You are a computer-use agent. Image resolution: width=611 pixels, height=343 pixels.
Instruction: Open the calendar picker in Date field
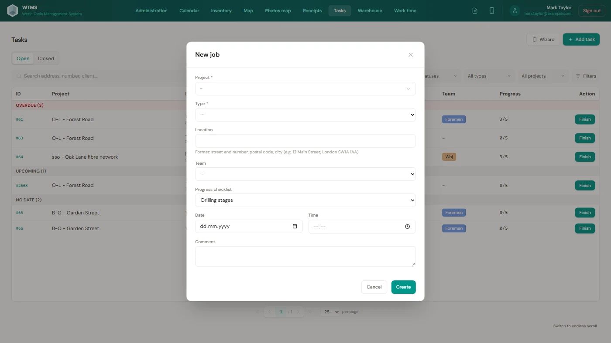coord(295,226)
